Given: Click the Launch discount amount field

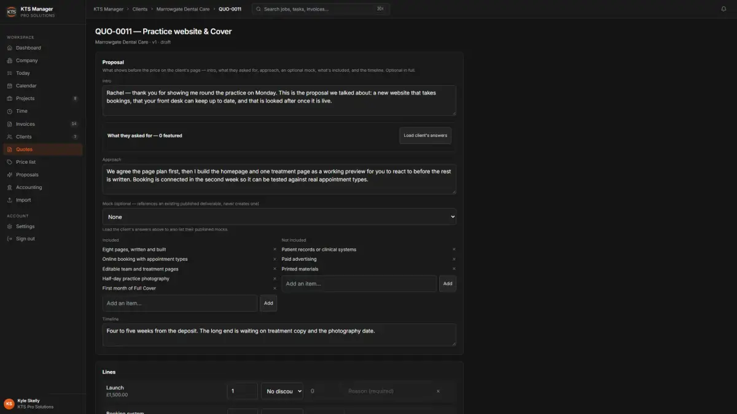Looking at the screenshot, I should 324,391.
